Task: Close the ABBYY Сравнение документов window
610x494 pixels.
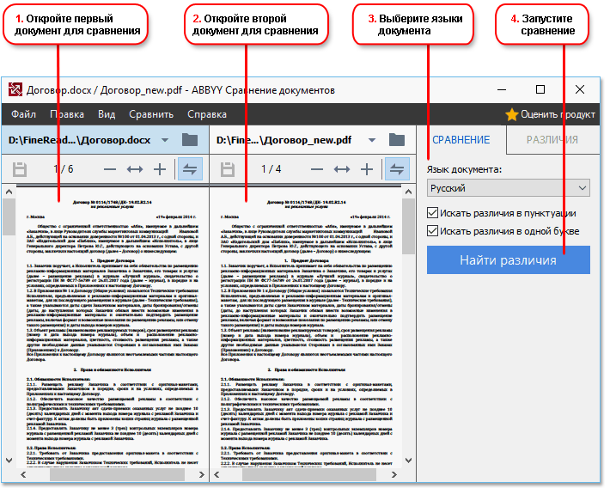Action: click(580, 90)
